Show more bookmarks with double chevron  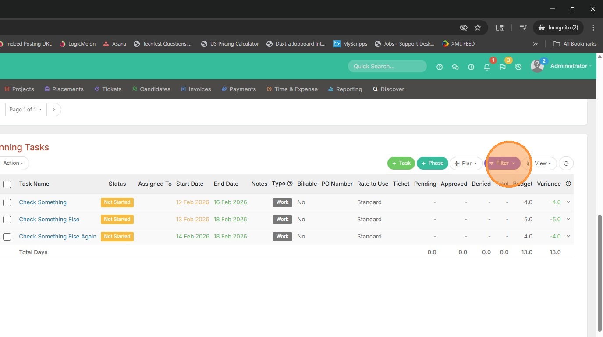pyautogui.click(x=536, y=44)
